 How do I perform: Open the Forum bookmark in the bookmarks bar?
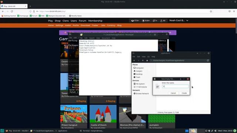[34, 16]
